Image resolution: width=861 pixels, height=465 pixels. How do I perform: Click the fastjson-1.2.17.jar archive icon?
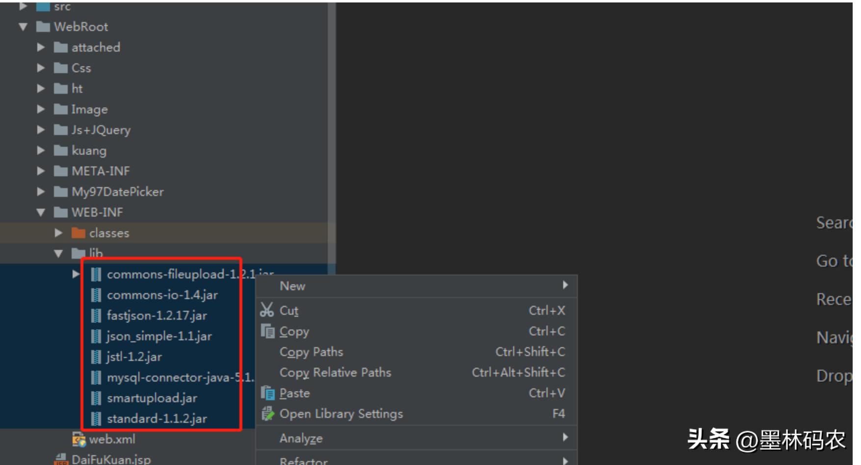97,315
